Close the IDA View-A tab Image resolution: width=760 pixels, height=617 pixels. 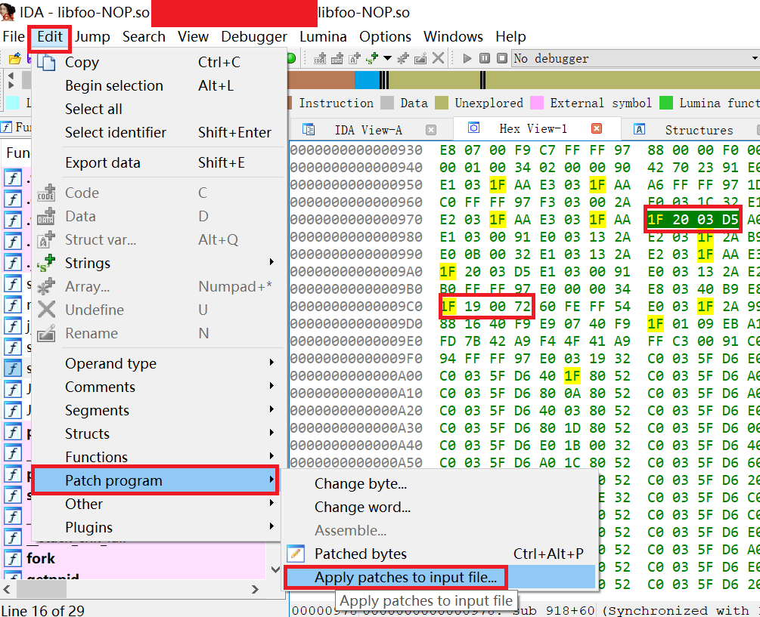click(x=431, y=130)
